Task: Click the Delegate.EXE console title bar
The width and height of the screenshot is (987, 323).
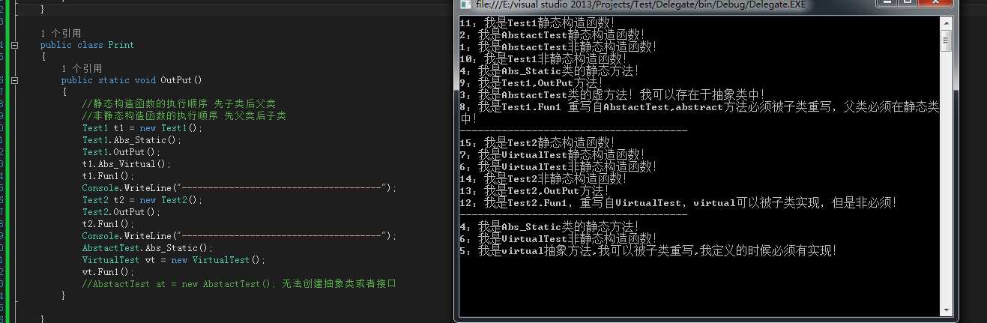Action: (667, 6)
